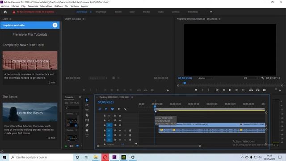Open Program monitor wrench settings

pyautogui.click(x=262, y=78)
